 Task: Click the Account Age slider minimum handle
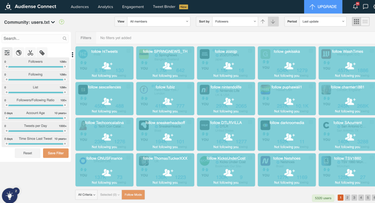click(7, 118)
